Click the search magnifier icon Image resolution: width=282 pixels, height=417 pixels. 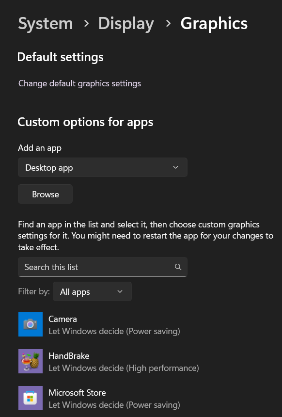click(178, 267)
